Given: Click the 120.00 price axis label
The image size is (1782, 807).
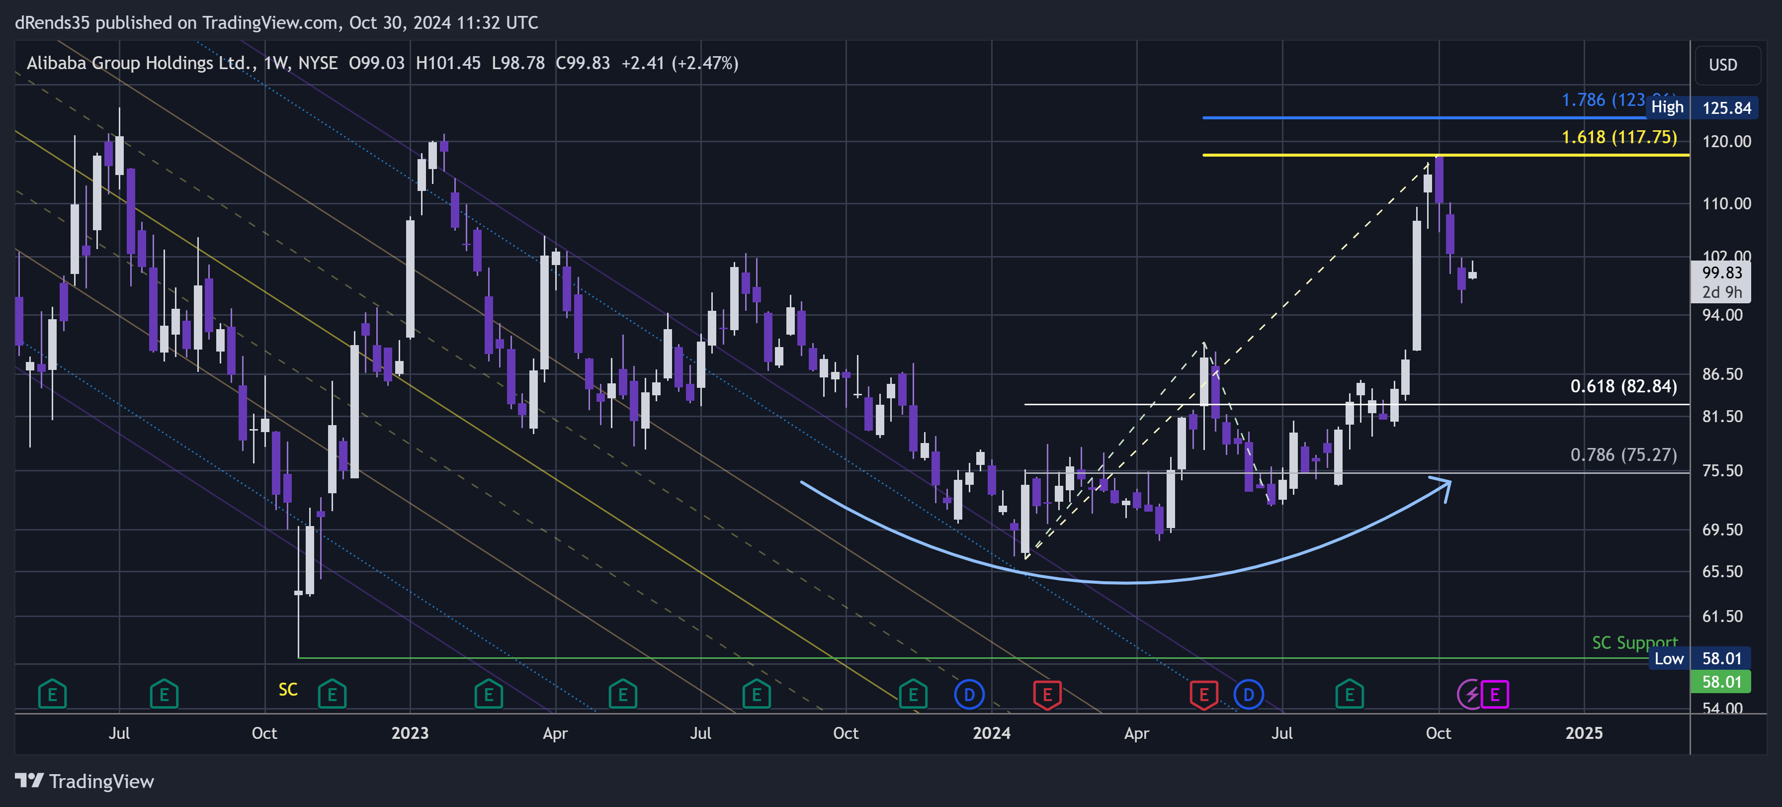Looking at the screenshot, I should tap(1727, 141).
